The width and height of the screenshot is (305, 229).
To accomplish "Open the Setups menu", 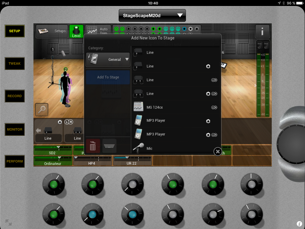I will 52,31.
